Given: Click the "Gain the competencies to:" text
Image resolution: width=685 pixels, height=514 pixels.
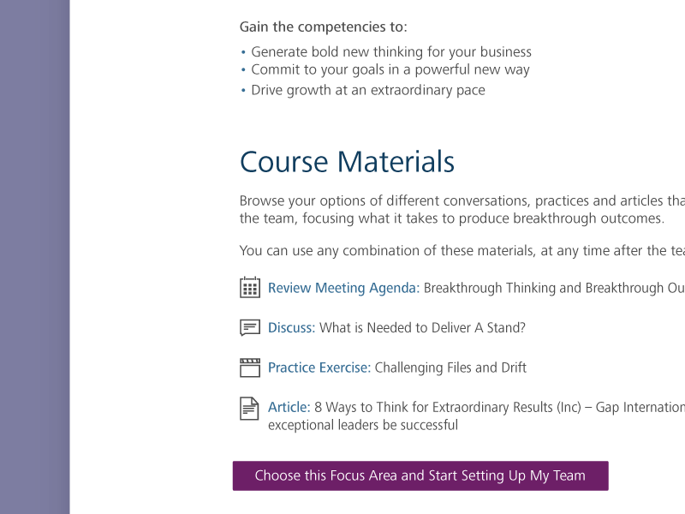Looking at the screenshot, I should click(323, 27).
